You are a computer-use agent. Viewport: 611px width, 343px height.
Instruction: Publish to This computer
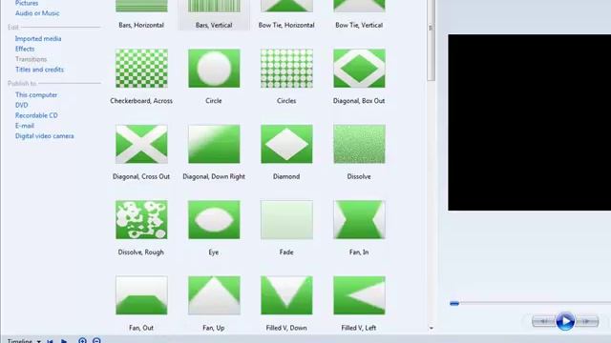(36, 95)
